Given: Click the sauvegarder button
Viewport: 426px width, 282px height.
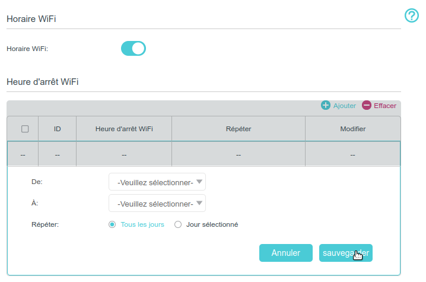Looking at the screenshot, I should [x=345, y=253].
